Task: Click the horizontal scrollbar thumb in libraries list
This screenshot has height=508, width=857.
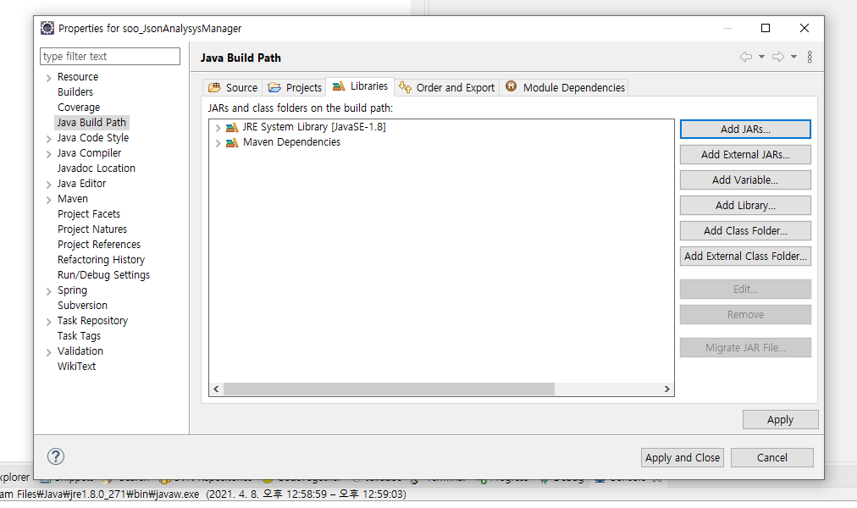Action: 389,389
